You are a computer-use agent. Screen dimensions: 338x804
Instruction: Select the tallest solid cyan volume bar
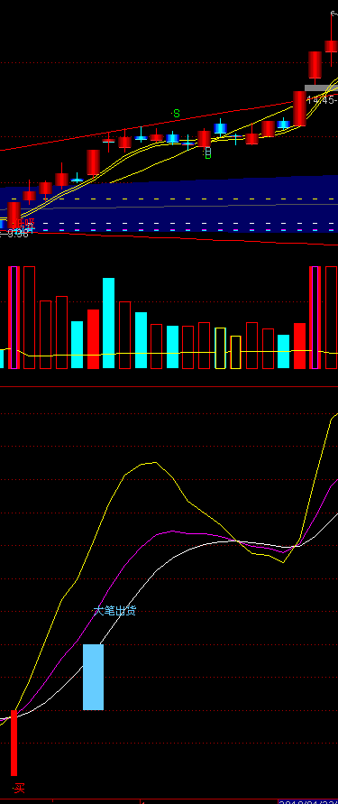(x=108, y=323)
